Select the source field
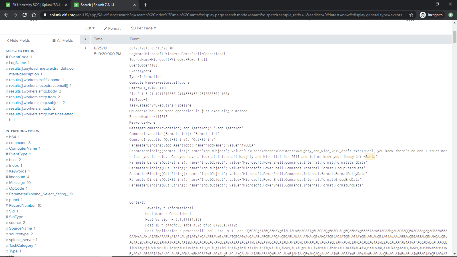457x257 pixels. pyautogui.click(x=15, y=223)
